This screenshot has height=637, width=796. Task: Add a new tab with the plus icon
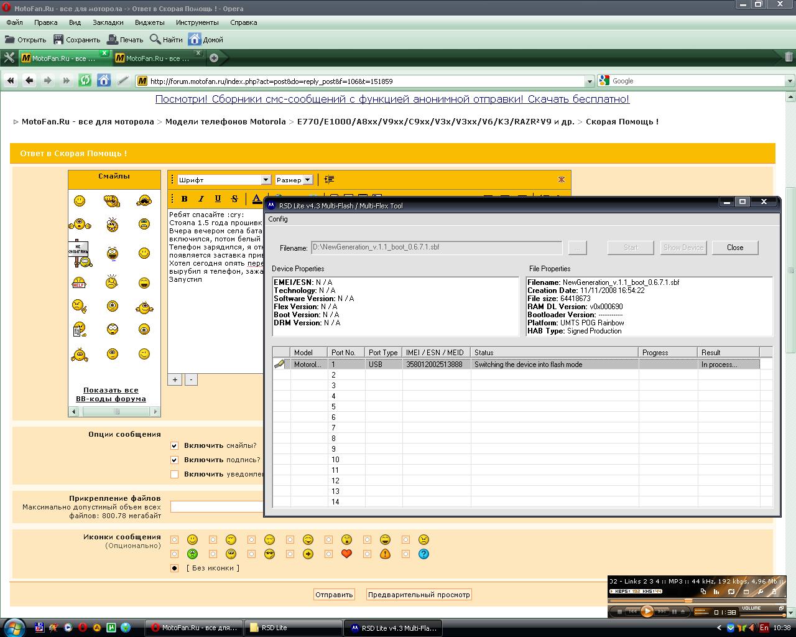214,58
